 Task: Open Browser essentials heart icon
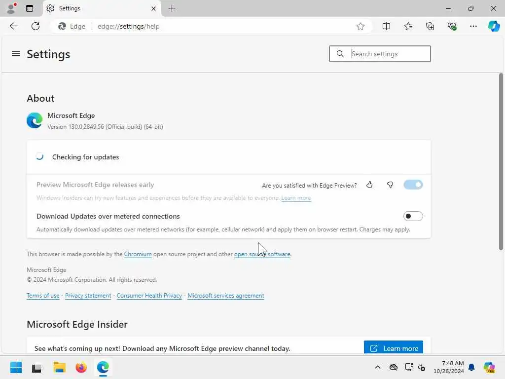(x=452, y=26)
